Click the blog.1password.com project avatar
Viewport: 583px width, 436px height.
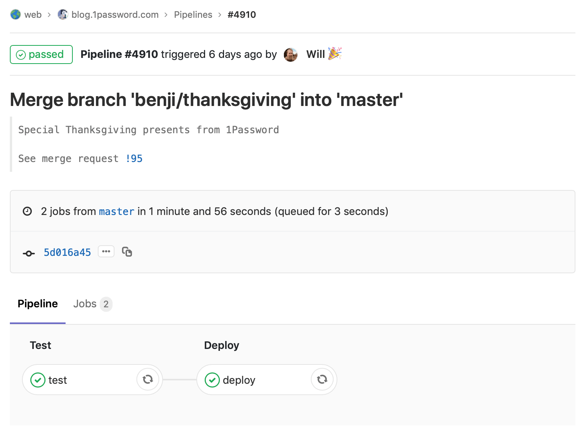[63, 14]
